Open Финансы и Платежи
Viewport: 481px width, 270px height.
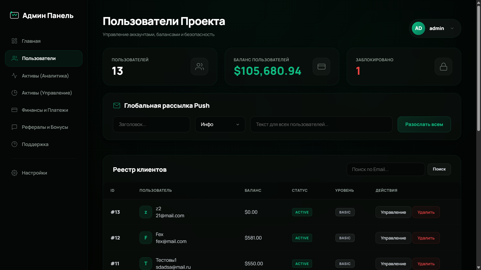click(x=44, y=110)
